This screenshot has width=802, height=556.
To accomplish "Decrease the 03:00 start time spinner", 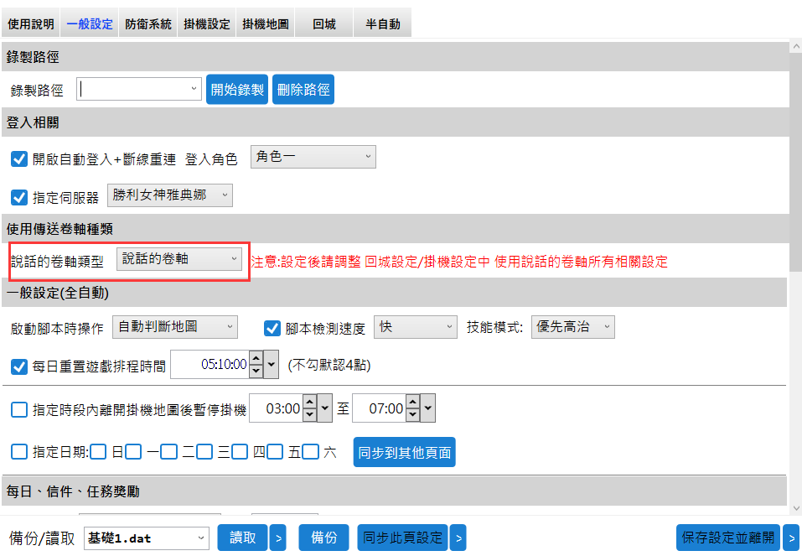I will tap(309, 414).
